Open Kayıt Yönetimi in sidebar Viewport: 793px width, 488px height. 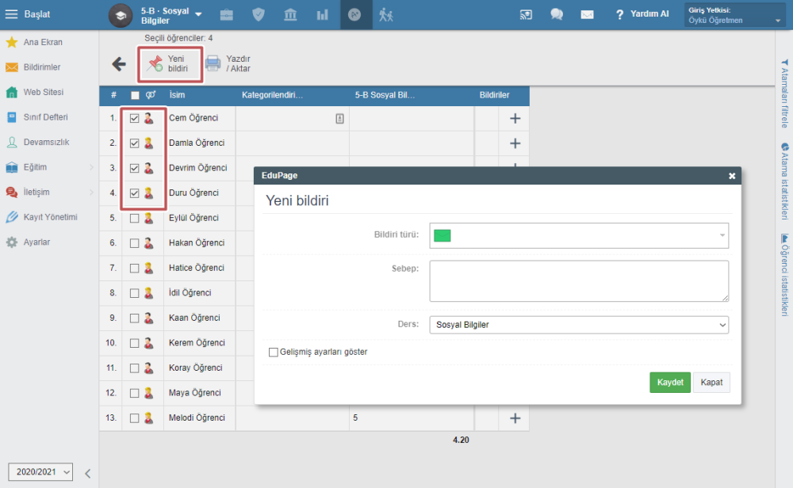50,217
